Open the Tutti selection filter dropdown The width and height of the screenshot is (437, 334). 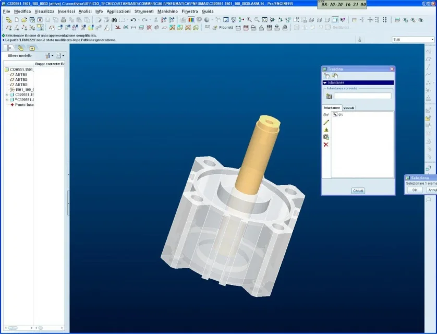pyautogui.click(x=413, y=40)
